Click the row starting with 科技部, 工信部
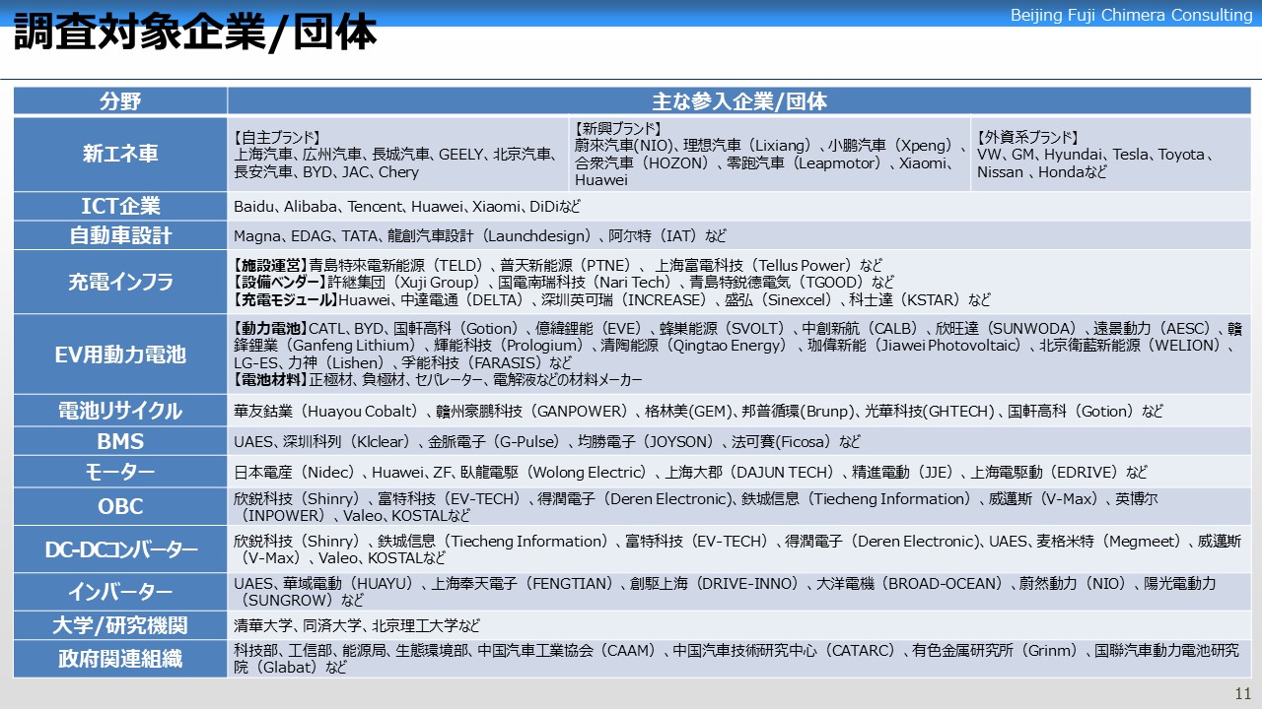1262x709 pixels. [739, 659]
